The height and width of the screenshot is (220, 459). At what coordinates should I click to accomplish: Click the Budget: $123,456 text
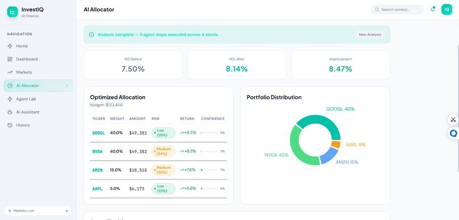[x=106, y=105]
